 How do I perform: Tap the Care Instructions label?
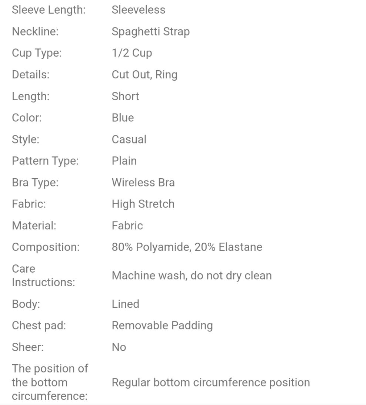coord(43,275)
